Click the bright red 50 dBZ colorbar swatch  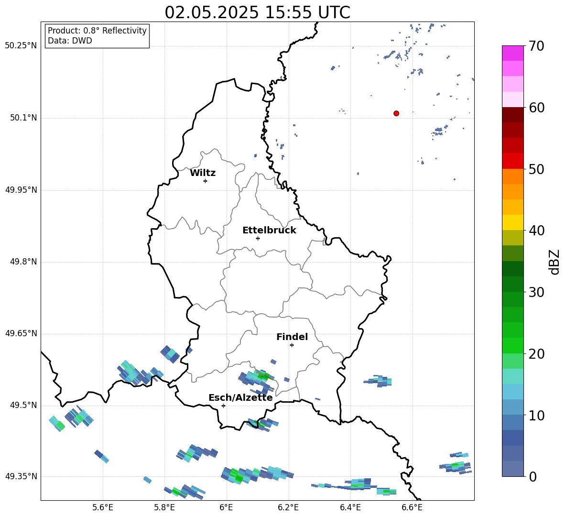pos(512,161)
